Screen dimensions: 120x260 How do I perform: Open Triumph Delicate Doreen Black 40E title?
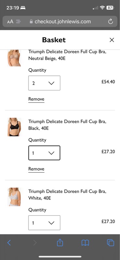(x=67, y=125)
